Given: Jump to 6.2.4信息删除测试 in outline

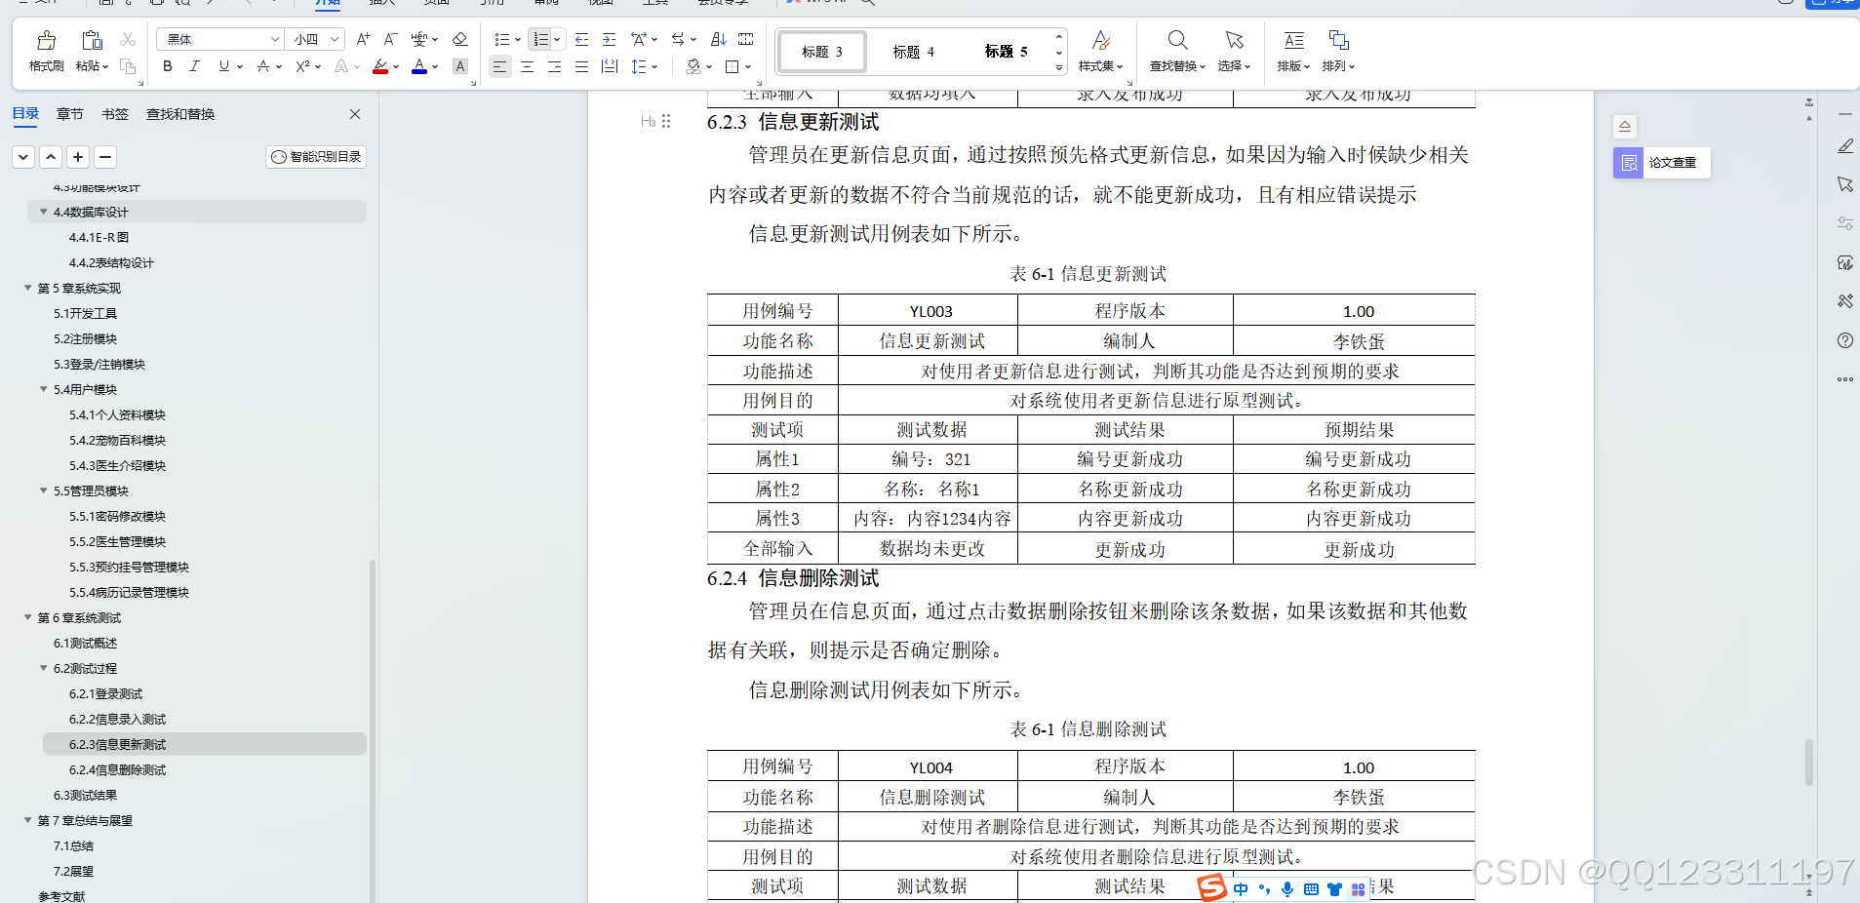Looking at the screenshot, I should point(117,769).
